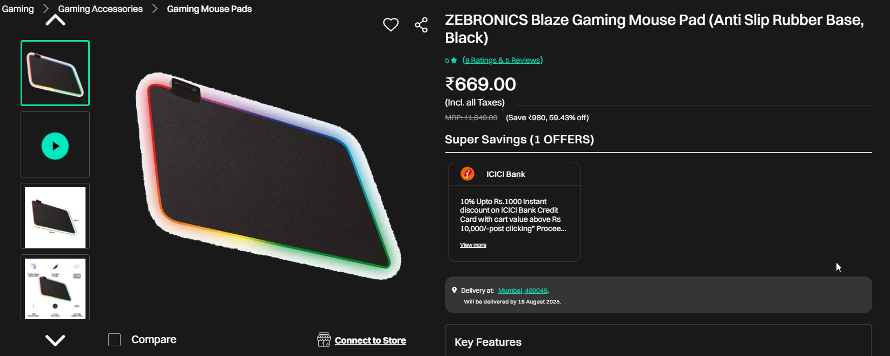Click the Connect to Store link
Viewport: 890px width, 356px height.
click(x=370, y=340)
